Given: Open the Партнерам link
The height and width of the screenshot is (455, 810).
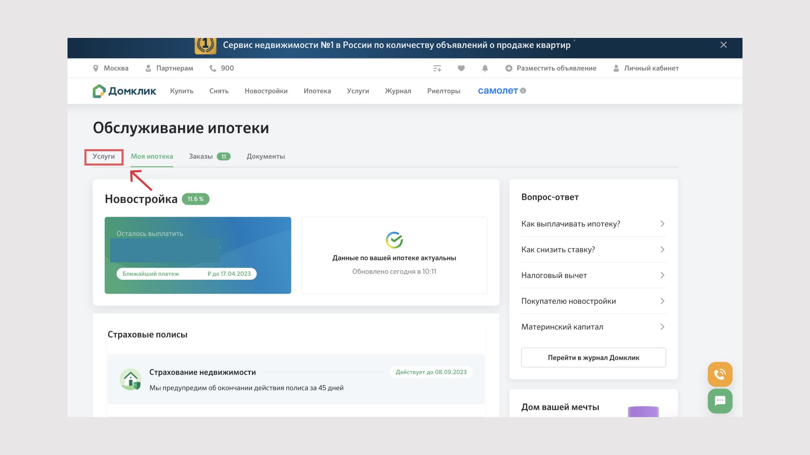Looking at the screenshot, I should 175,68.
